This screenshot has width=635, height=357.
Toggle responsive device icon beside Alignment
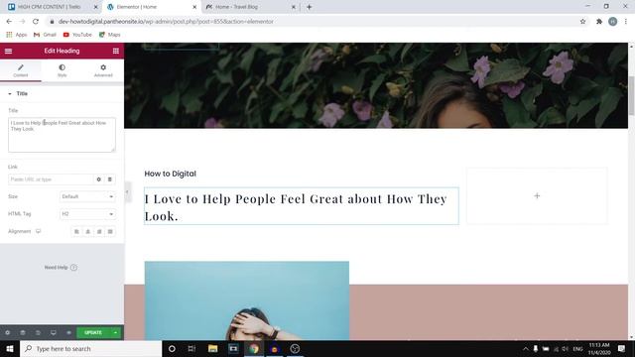38,231
